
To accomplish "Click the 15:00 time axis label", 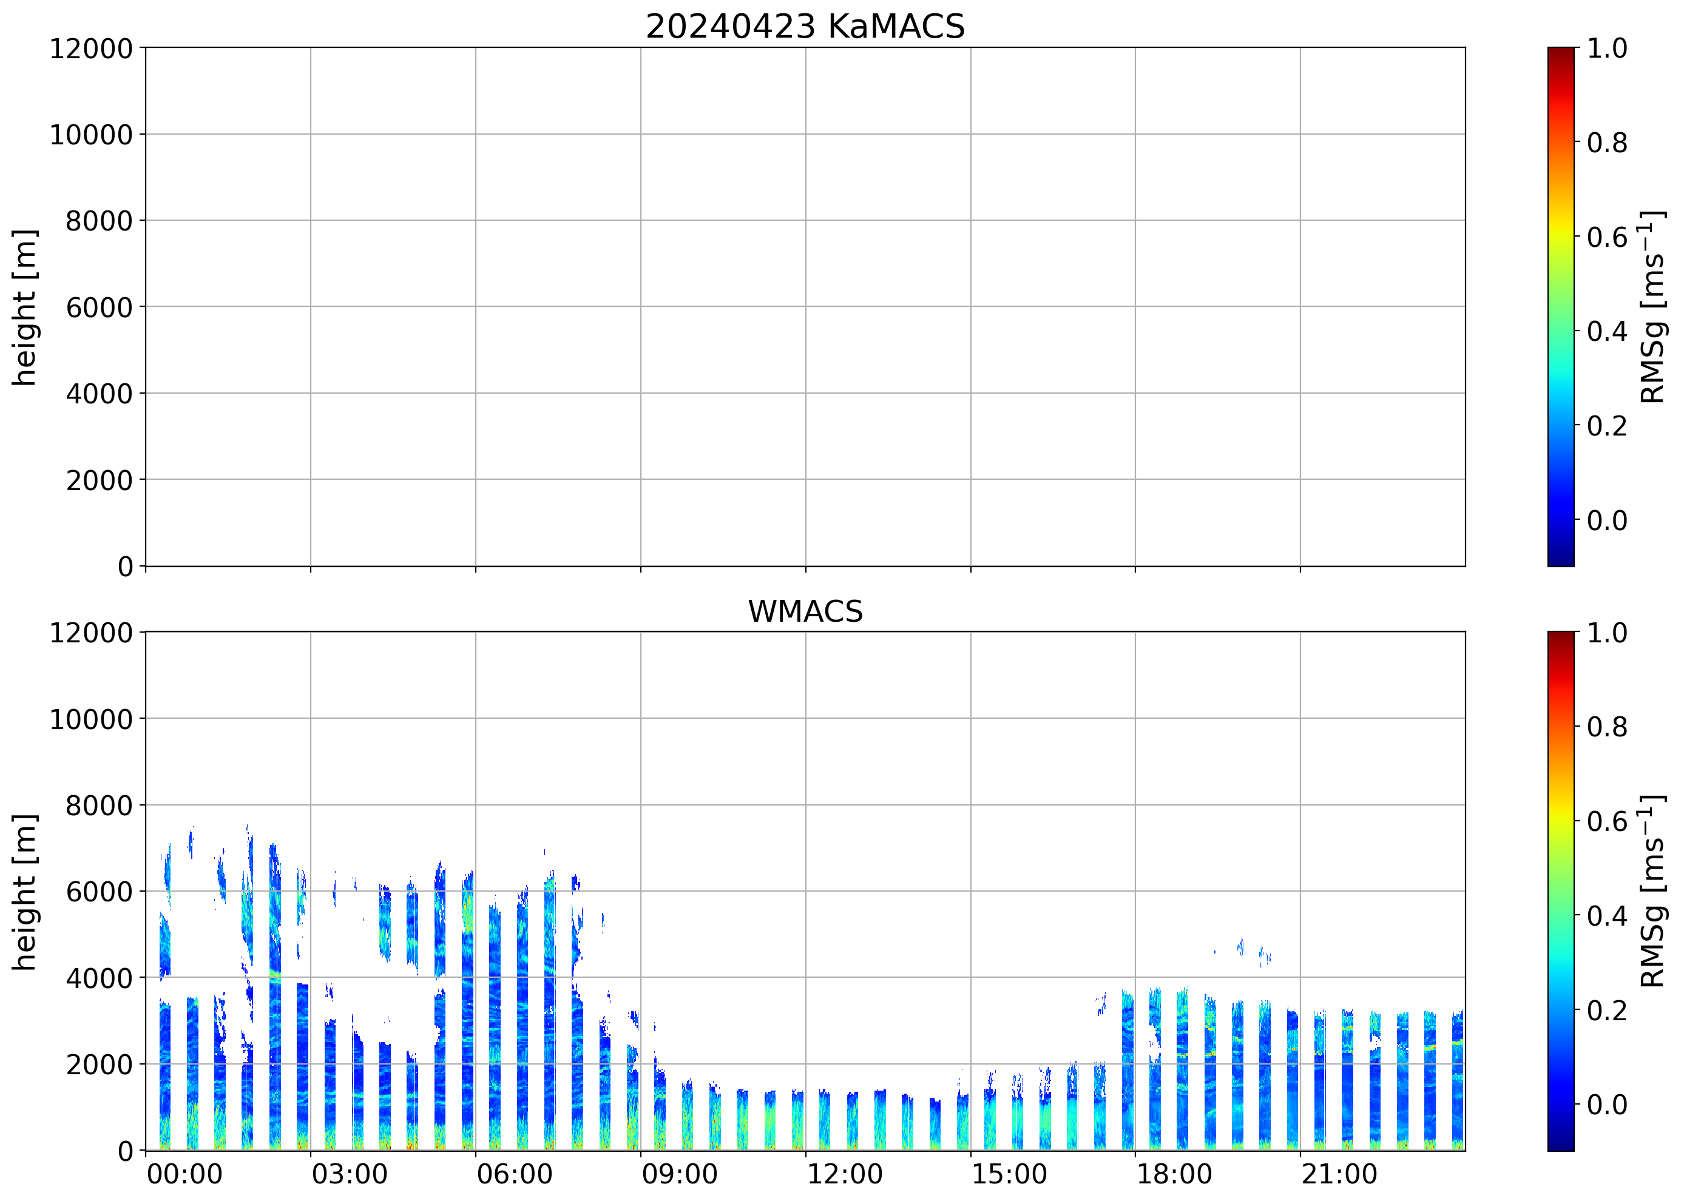I will pyautogui.click(x=1009, y=1174).
